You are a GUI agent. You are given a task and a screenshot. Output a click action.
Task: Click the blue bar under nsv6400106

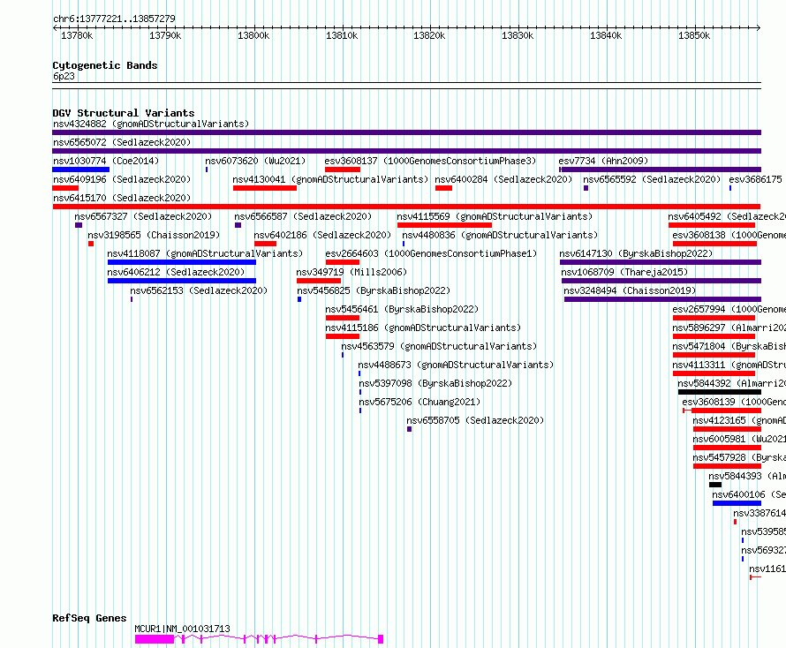(737, 503)
